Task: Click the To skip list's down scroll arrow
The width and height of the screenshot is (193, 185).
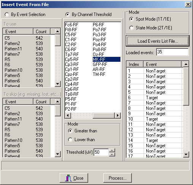Action: coord(58,154)
